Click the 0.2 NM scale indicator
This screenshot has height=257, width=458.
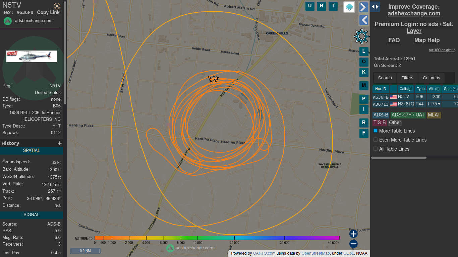click(x=85, y=251)
